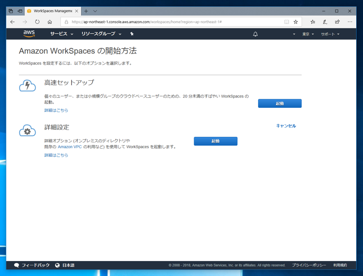Click the feedback speech bubble icon

pos(16,265)
